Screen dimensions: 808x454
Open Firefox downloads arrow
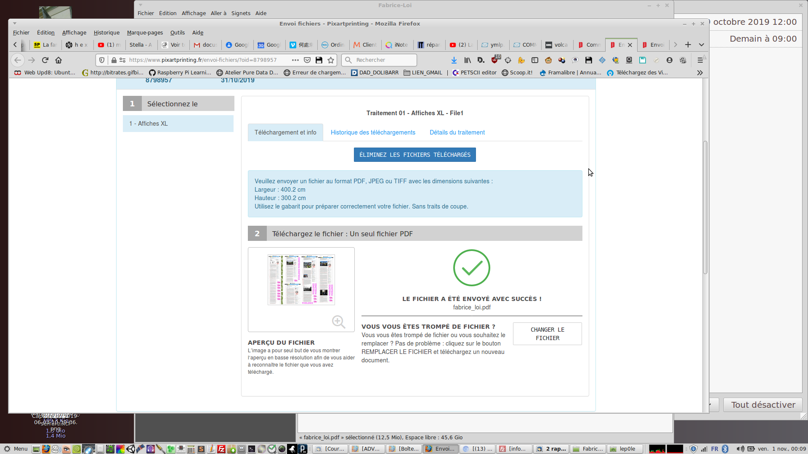(x=454, y=60)
